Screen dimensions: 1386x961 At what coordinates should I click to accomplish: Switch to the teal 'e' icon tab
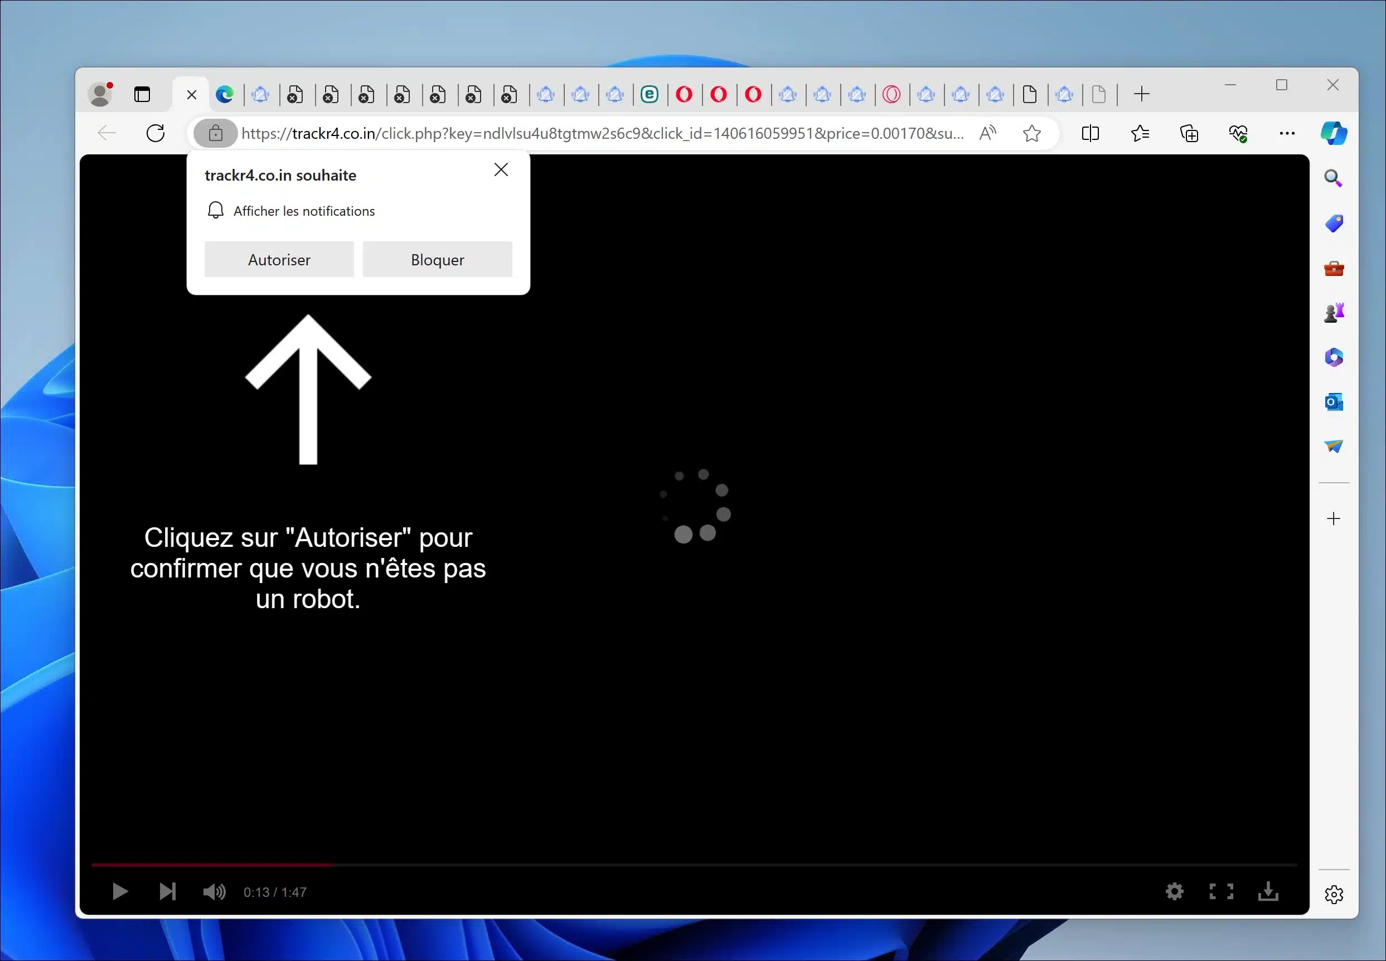(x=649, y=95)
